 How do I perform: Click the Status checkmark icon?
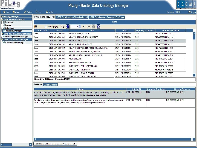[25, 12]
